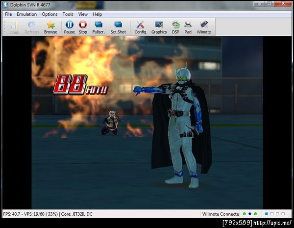Click the blue status indicator dot

coord(250,214)
